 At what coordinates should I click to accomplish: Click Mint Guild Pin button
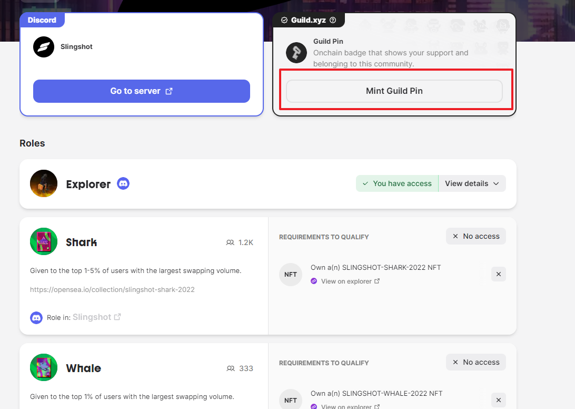[394, 91]
